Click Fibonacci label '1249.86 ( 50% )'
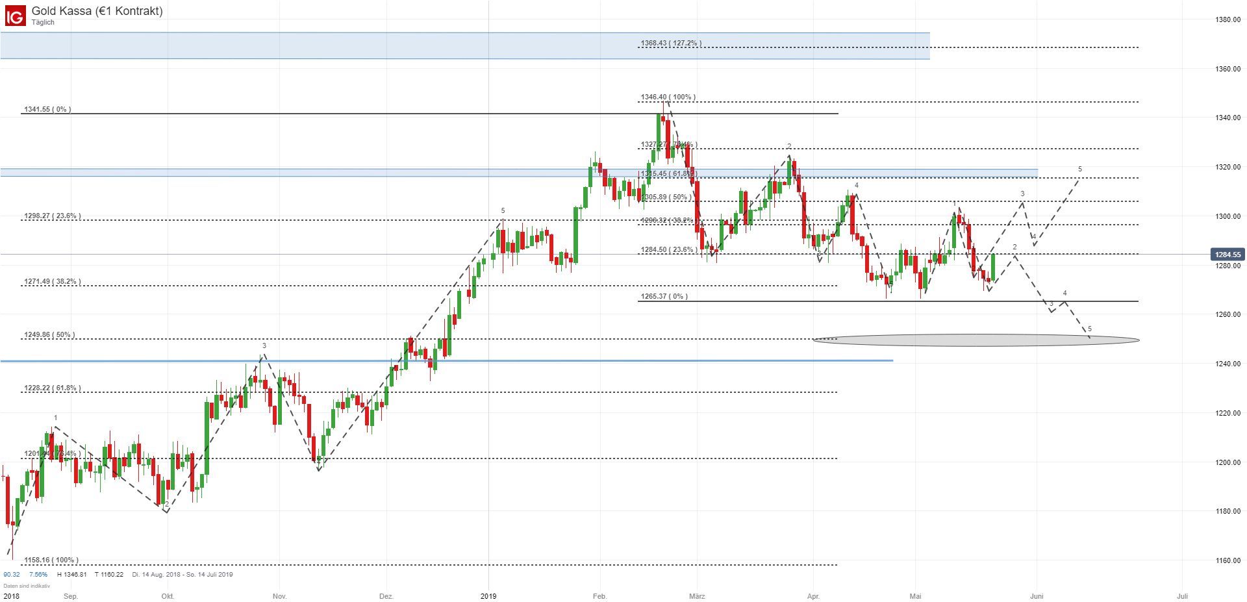 click(x=49, y=335)
